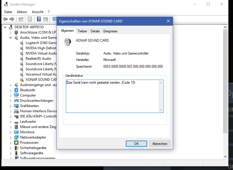Click the XONAR SOUND CARD warning icon in tree
Viewport: 233px width, 170px height.
click(x=22, y=80)
